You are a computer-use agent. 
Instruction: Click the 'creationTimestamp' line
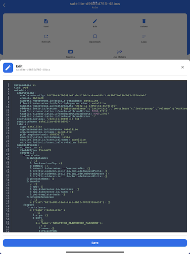49,119
